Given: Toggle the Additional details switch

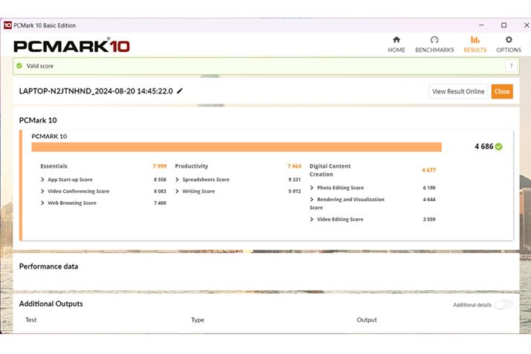Looking at the screenshot, I should pos(503,304).
